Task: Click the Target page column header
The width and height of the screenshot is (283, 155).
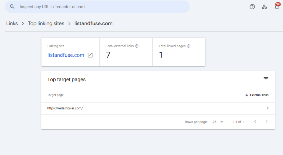Action: (x=55, y=95)
